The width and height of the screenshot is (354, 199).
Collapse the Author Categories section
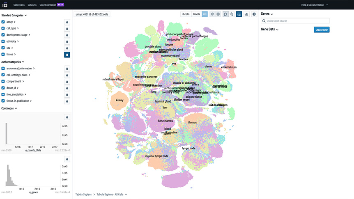13,62
